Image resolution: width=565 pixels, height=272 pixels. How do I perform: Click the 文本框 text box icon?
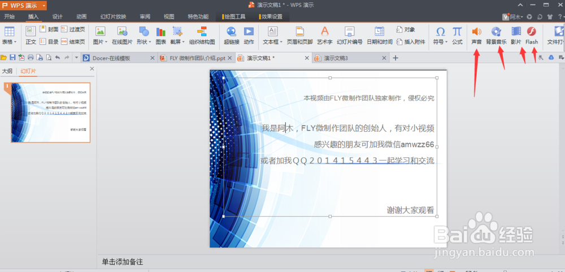(x=273, y=32)
